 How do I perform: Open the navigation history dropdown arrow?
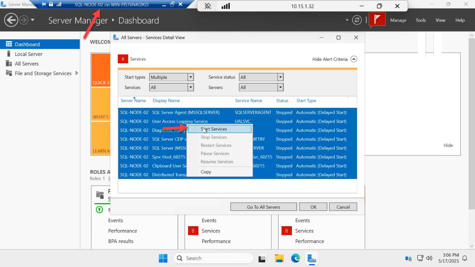33,20
